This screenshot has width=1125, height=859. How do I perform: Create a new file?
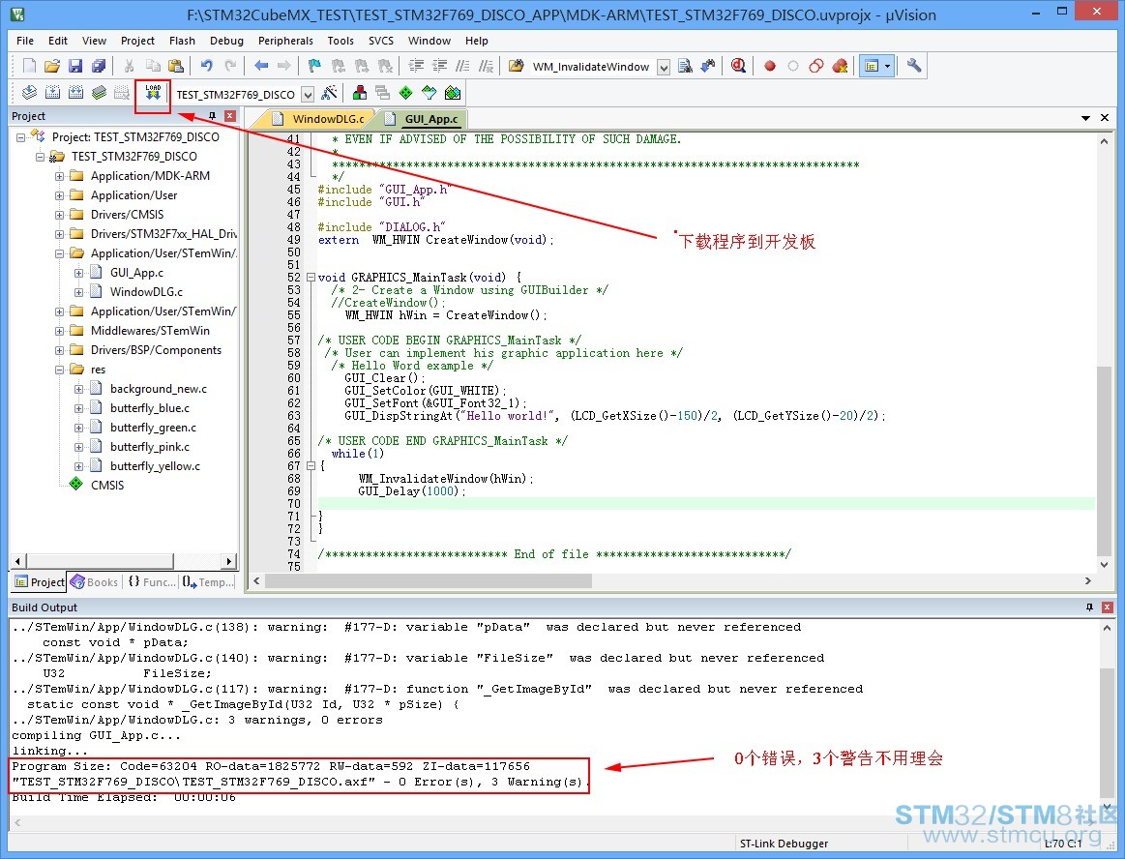(x=29, y=66)
